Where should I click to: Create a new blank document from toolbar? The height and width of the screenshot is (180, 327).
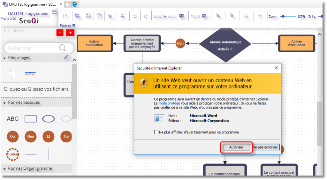[x=65, y=16]
